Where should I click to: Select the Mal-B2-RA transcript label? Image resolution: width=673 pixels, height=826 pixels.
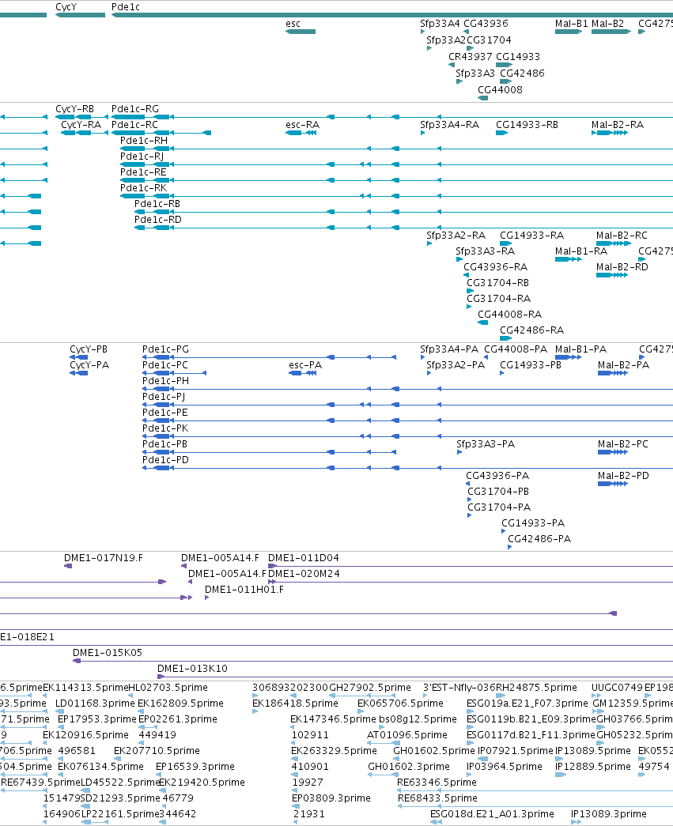[618, 125]
